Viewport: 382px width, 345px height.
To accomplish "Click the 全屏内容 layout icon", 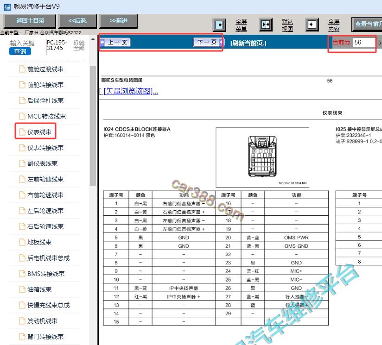I will tap(312, 25).
